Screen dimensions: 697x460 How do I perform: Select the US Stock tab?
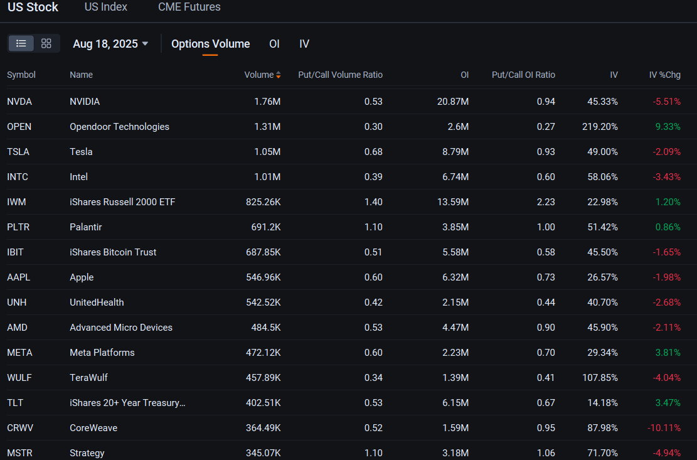click(x=33, y=7)
